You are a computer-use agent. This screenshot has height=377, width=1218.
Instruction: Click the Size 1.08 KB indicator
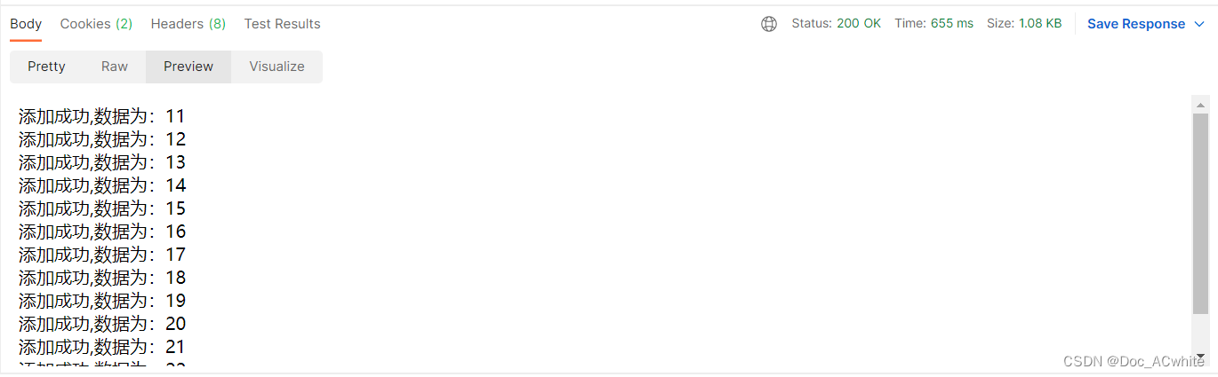tap(1024, 24)
